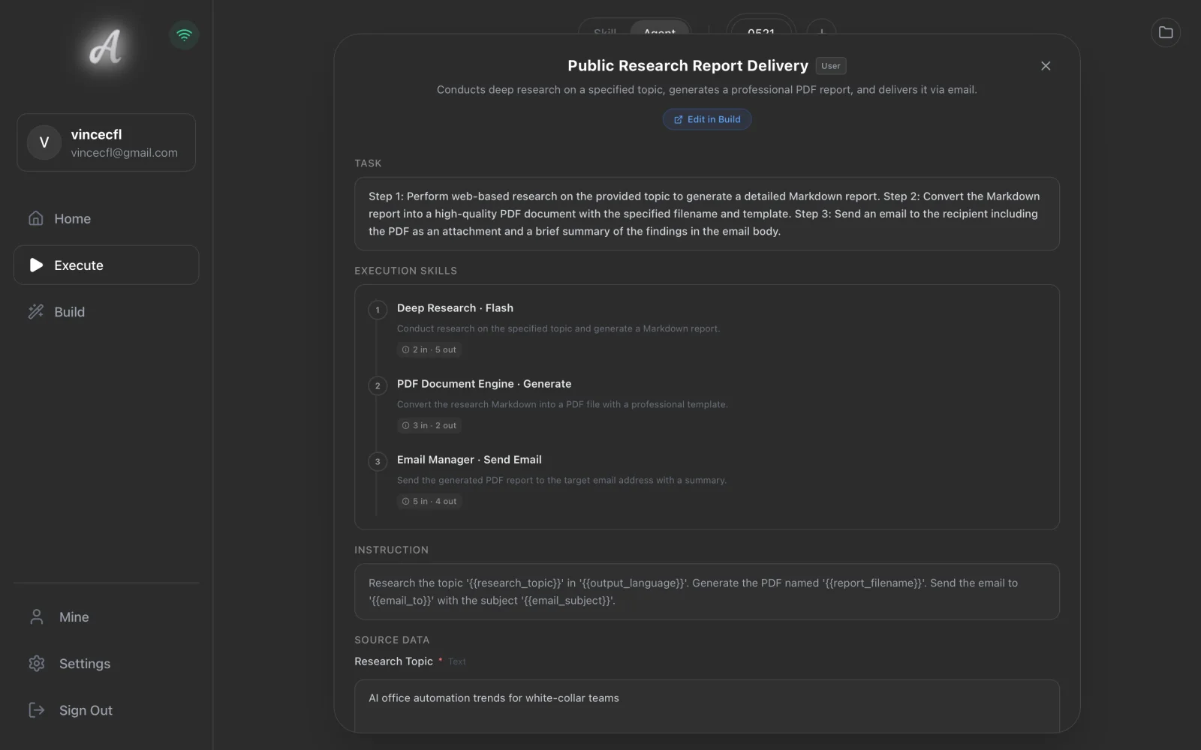This screenshot has width=1201, height=750.
Task: Click the 'Research Topic' field label
Action: coord(393,661)
